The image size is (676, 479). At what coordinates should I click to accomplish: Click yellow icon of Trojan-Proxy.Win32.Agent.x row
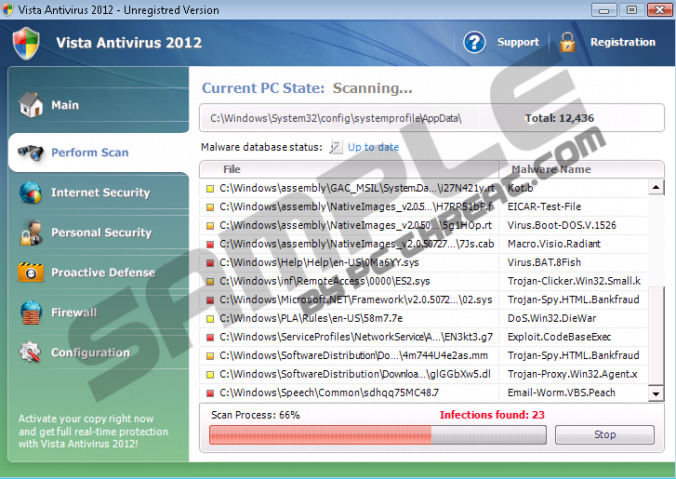(x=210, y=374)
